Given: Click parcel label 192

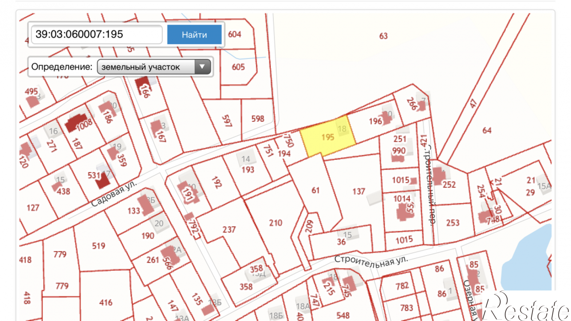Looking at the screenshot, I should (217, 182).
